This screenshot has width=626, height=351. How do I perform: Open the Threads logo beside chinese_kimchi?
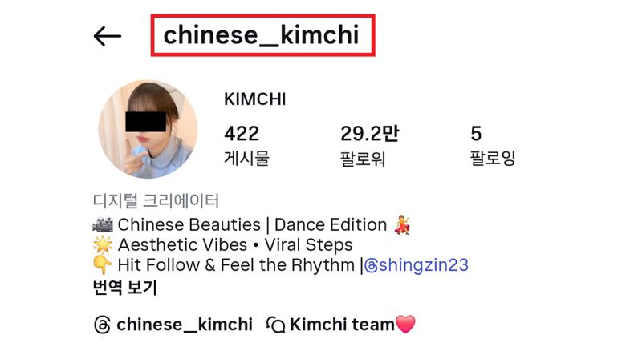102,325
